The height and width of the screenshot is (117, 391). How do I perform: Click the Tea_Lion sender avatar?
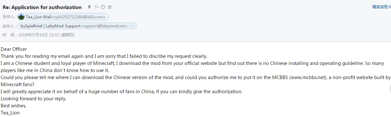(x=22, y=17)
